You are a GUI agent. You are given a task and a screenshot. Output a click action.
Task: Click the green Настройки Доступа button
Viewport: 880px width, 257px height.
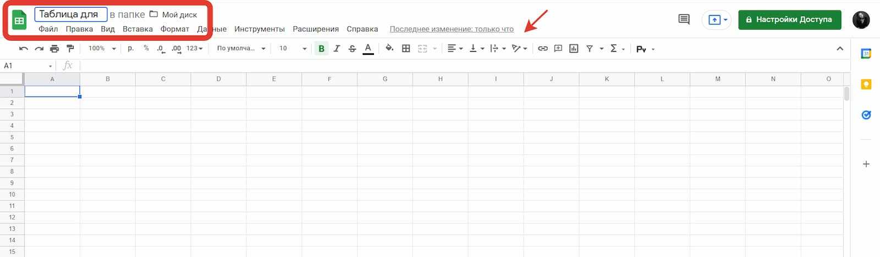click(x=789, y=20)
